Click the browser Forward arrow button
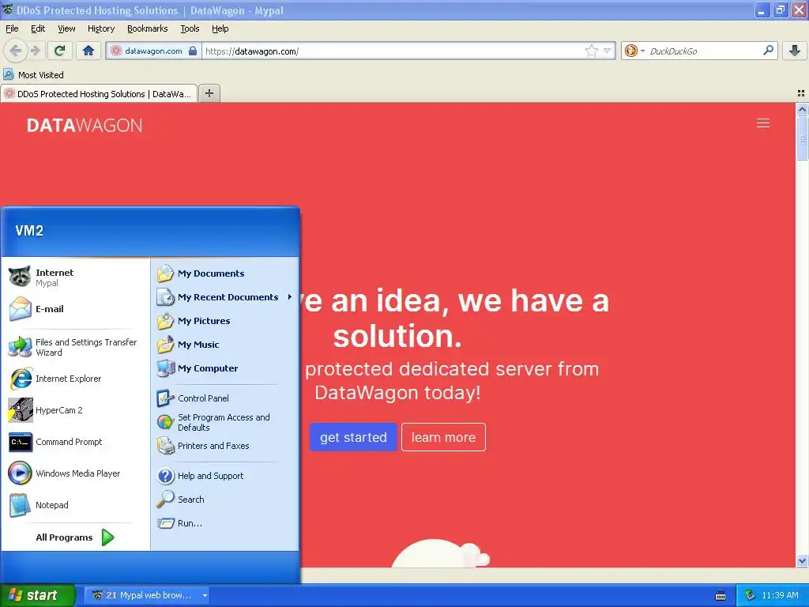 pyautogui.click(x=35, y=51)
